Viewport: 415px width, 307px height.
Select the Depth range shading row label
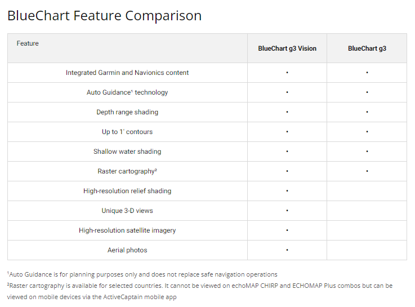pyautogui.click(x=127, y=112)
